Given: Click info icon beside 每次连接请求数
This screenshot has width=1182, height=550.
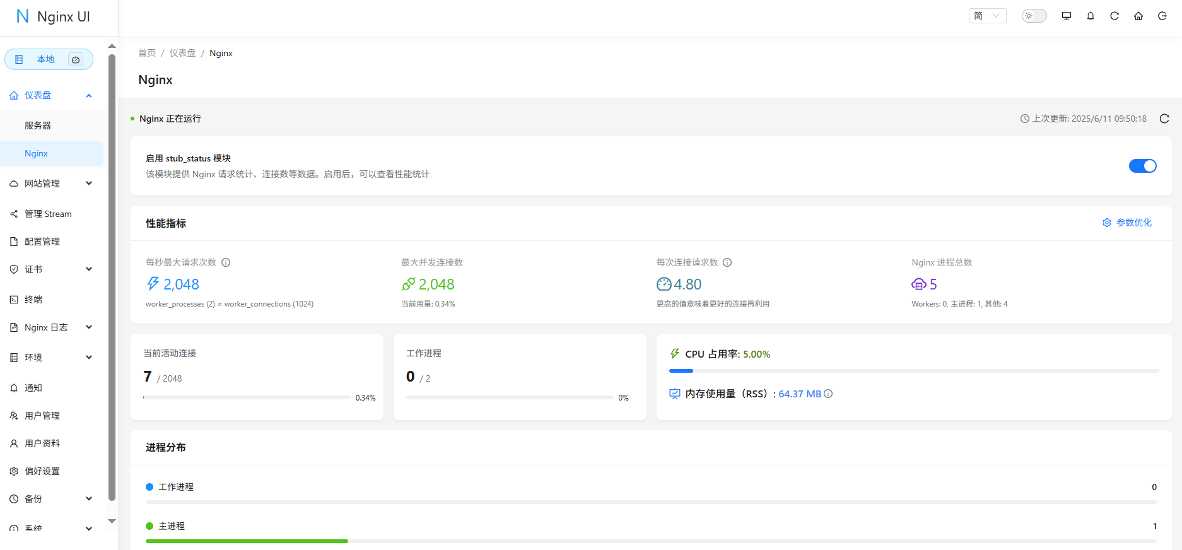Looking at the screenshot, I should 727,262.
